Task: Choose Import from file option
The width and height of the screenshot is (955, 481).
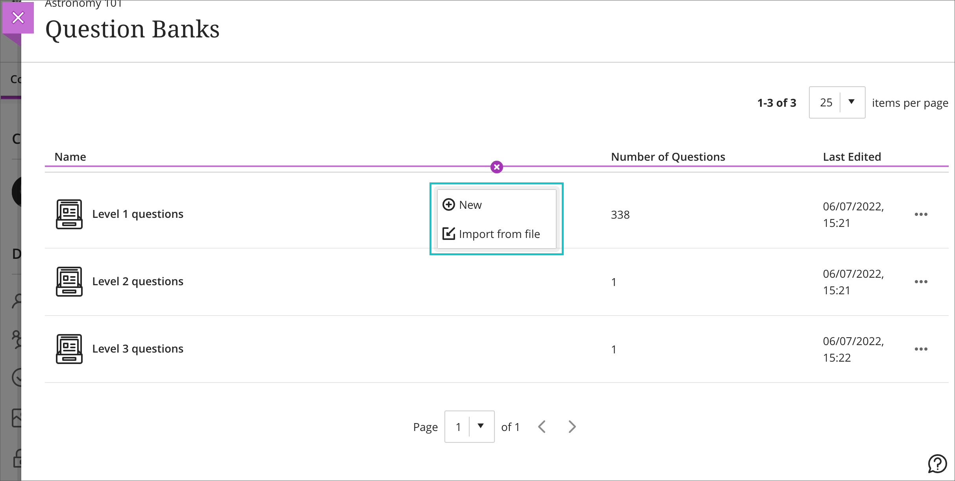Action: pos(499,234)
